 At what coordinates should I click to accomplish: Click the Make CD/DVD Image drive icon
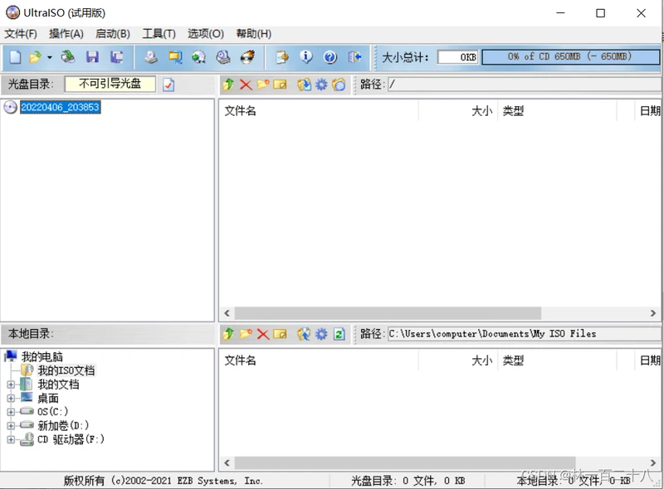(x=150, y=56)
